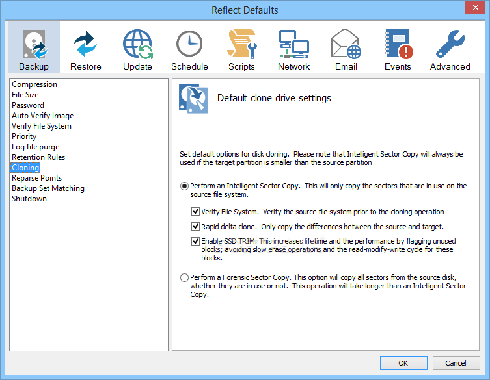490x380 pixels.
Task: Select Compression in the settings list
Action: [x=34, y=84]
